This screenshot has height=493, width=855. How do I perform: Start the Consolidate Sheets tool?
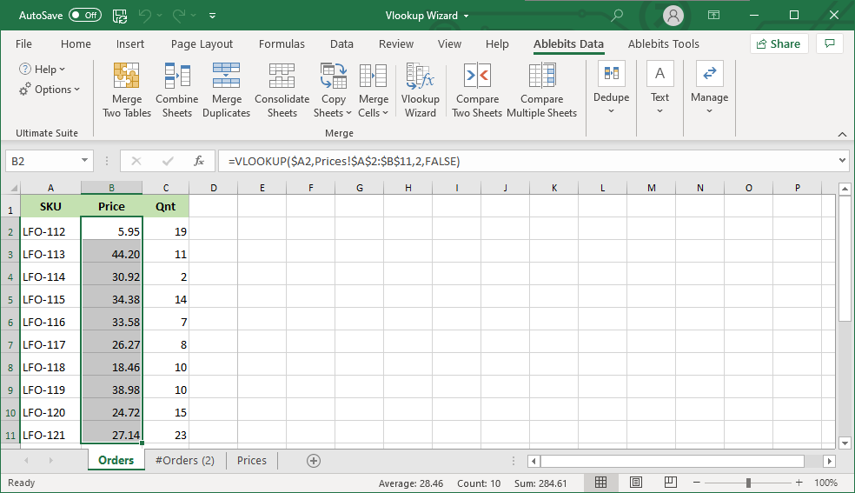pyautogui.click(x=282, y=90)
